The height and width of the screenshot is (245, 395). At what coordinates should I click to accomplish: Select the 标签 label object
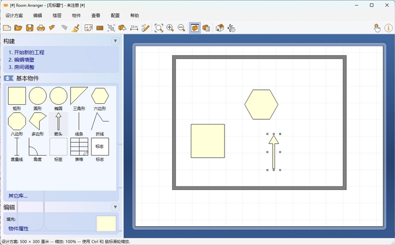(58, 149)
